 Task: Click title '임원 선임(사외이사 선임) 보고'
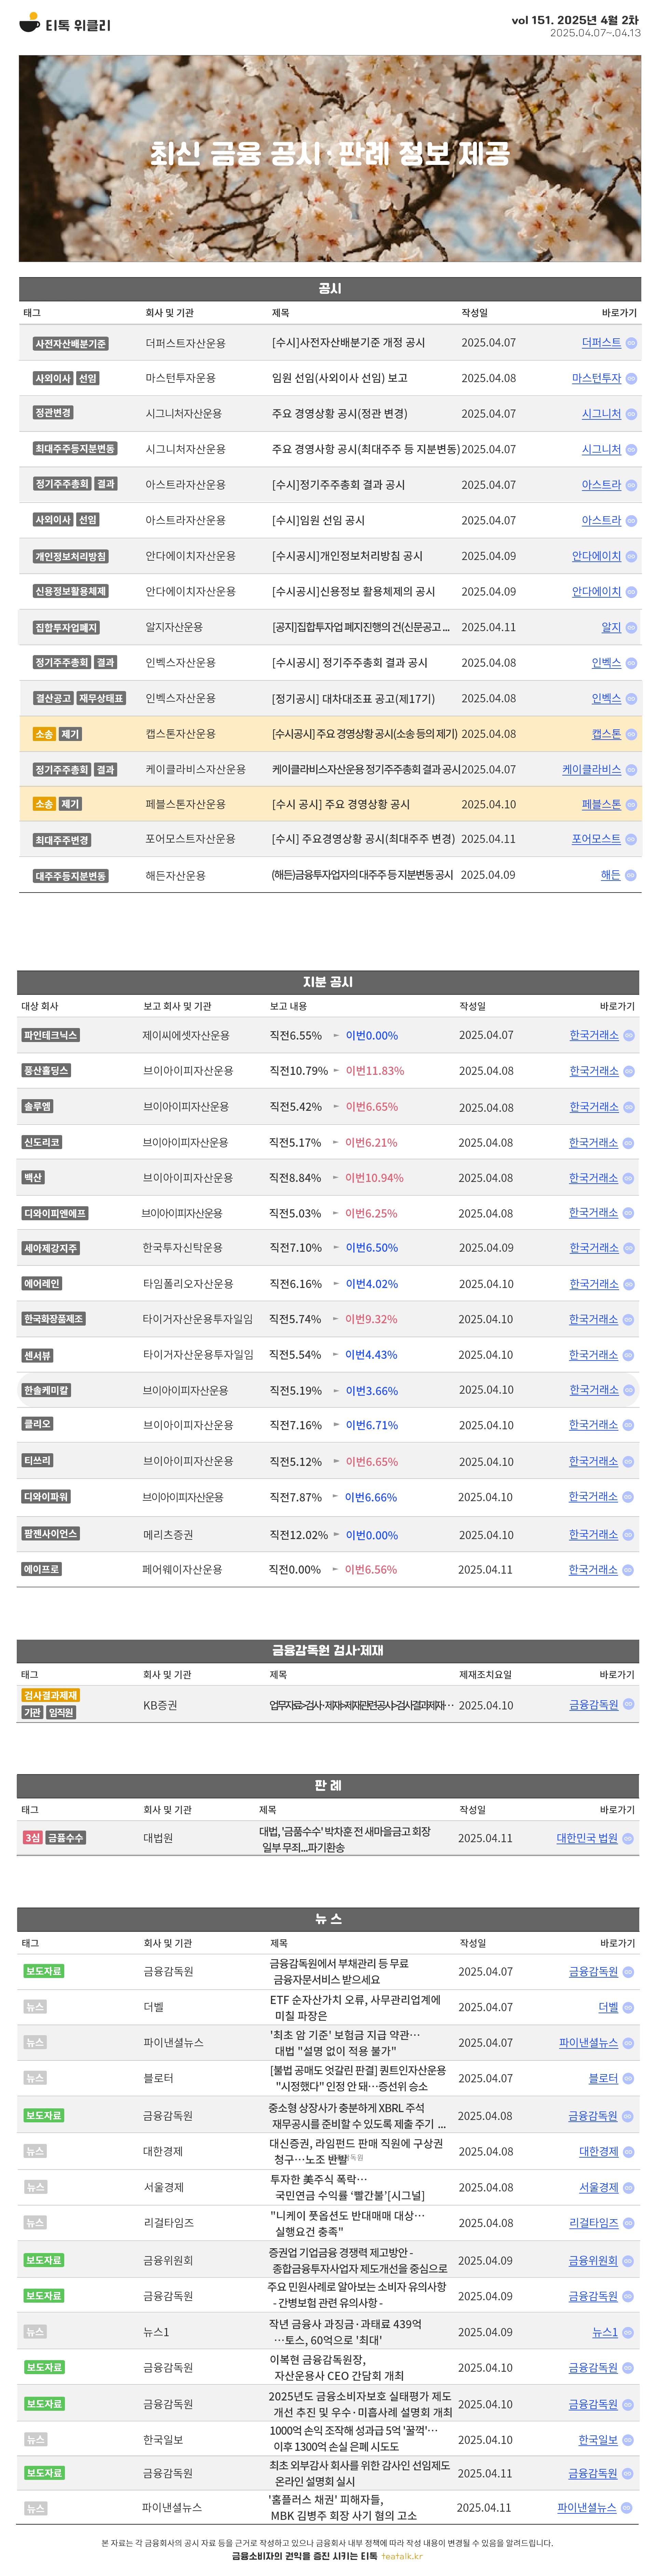pos(340,378)
